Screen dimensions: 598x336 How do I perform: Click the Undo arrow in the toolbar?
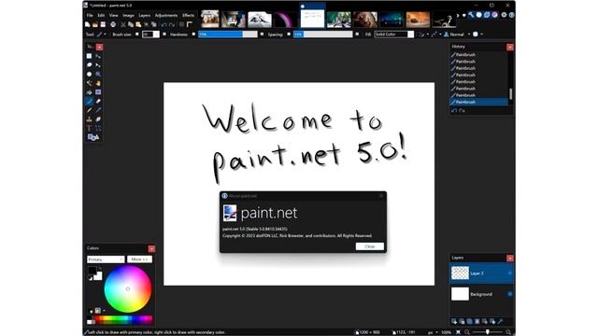click(x=164, y=24)
